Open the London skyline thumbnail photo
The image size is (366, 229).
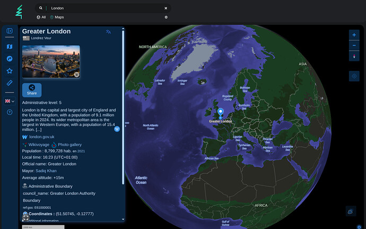tap(51, 61)
